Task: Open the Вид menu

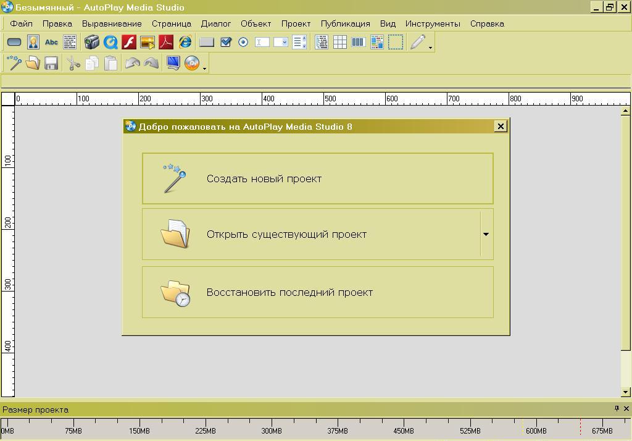Action: point(388,24)
